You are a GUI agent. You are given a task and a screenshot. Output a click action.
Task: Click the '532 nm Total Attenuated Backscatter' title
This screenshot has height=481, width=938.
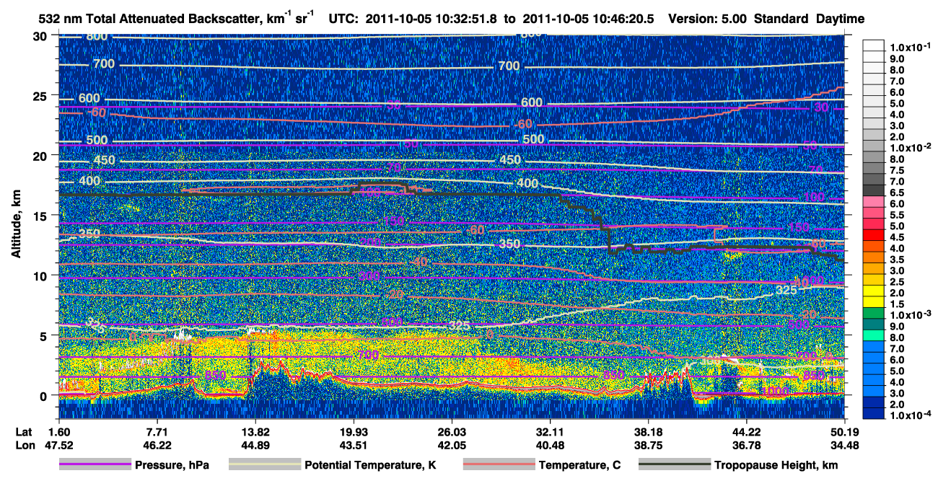point(149,18)
